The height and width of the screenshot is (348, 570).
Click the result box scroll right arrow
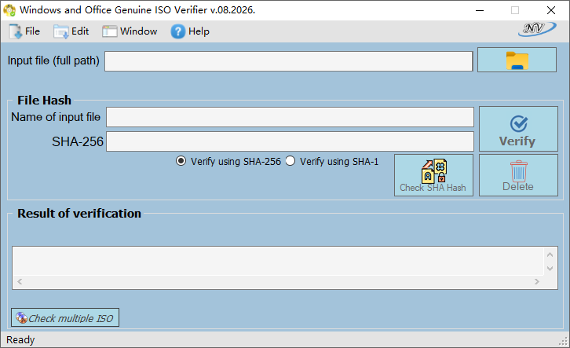536,281
